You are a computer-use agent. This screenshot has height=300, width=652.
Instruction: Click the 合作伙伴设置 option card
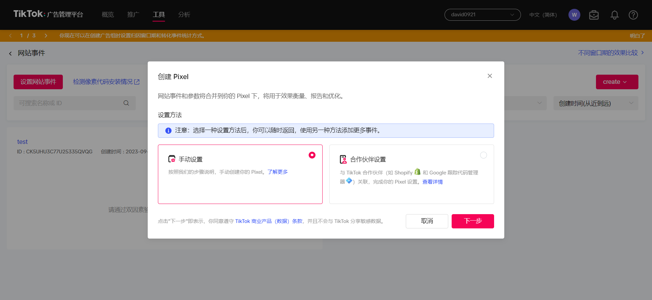(412, 174)
